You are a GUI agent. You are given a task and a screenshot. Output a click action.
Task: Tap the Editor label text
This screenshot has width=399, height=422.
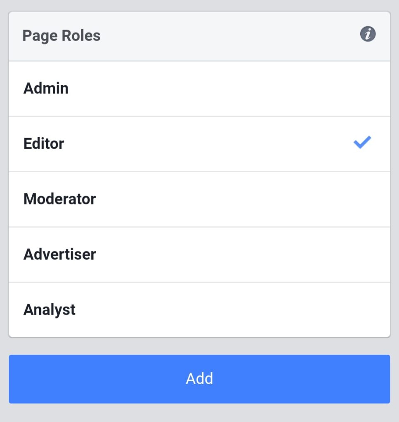tap(44, 143)
